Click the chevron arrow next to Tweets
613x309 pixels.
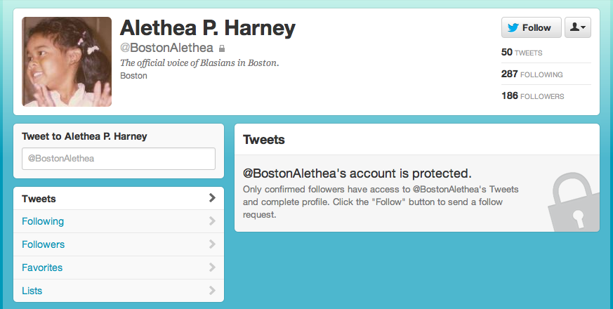pyautogui.click(x=212, y=198)
